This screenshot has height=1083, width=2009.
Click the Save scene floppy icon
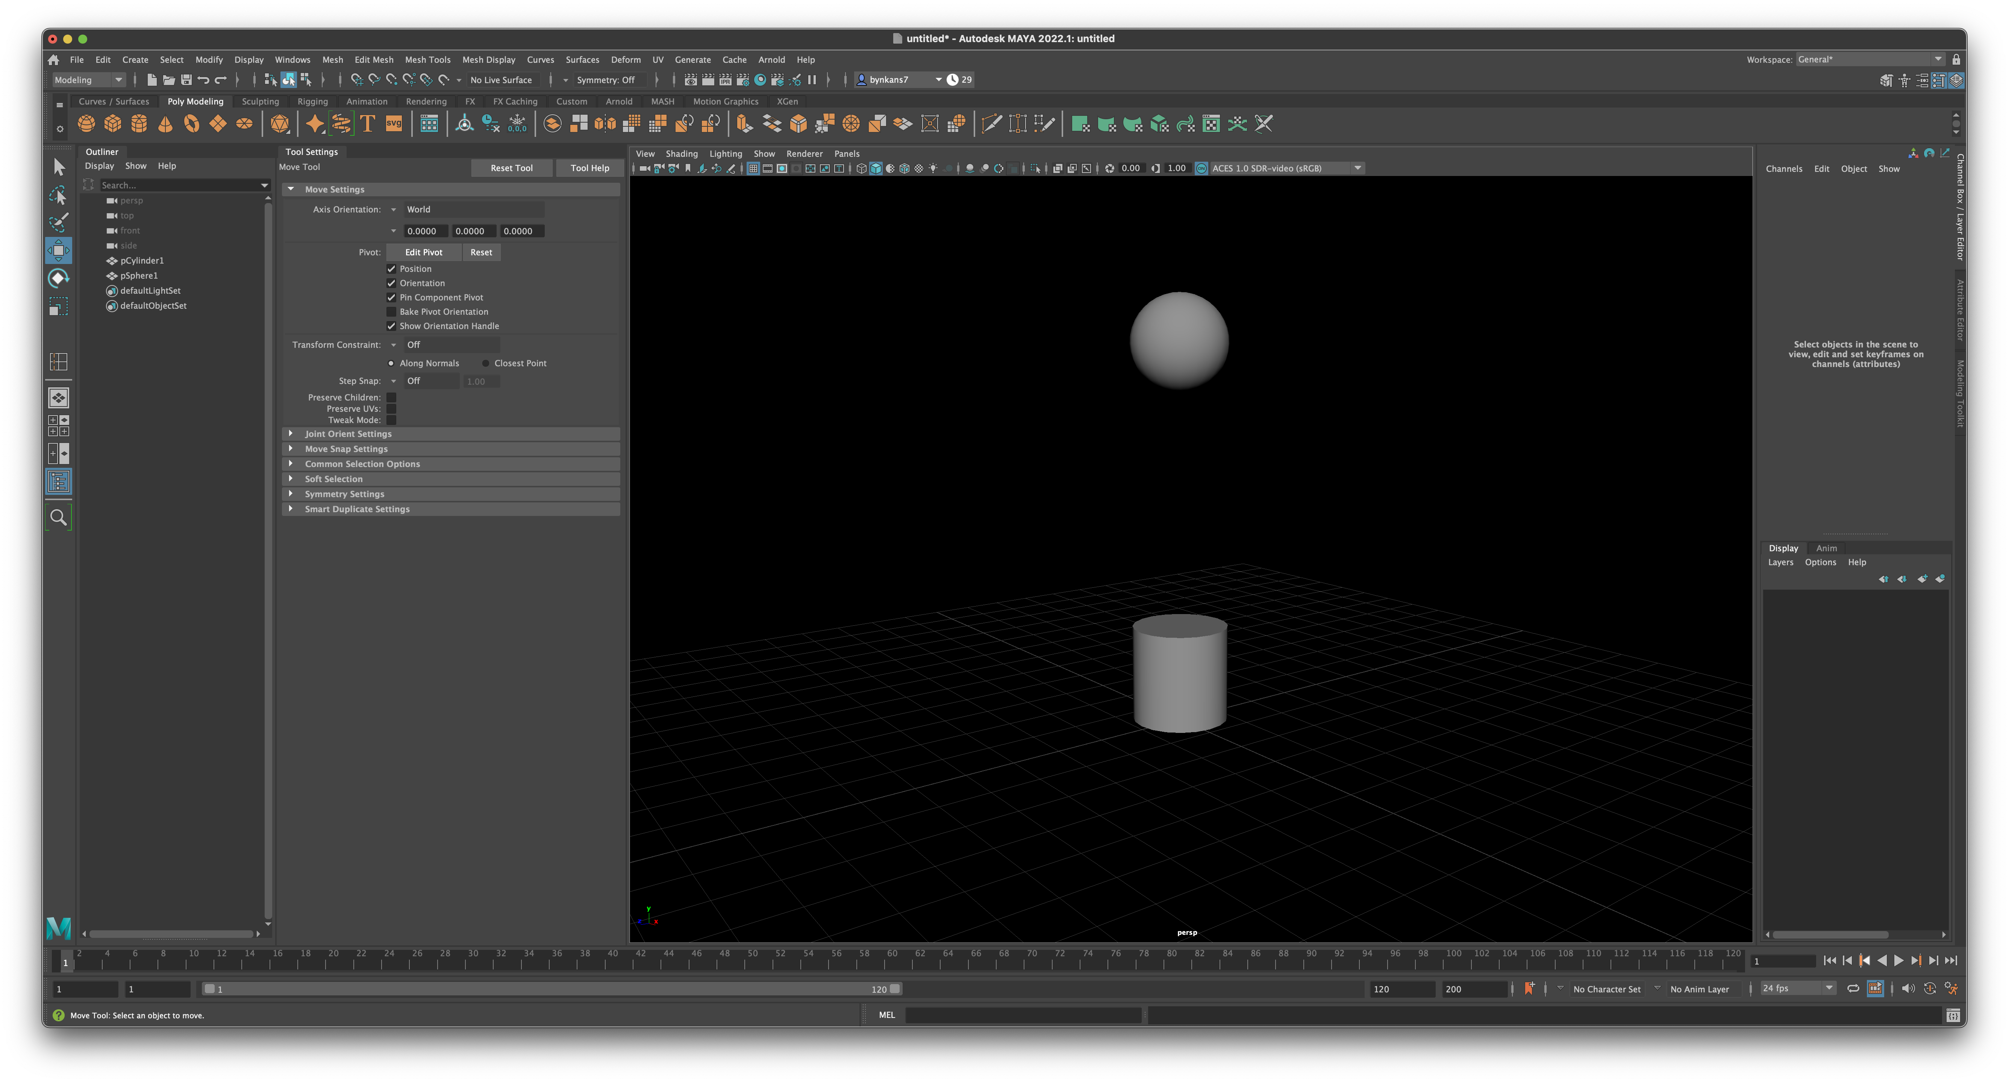[x=186, y=80]
